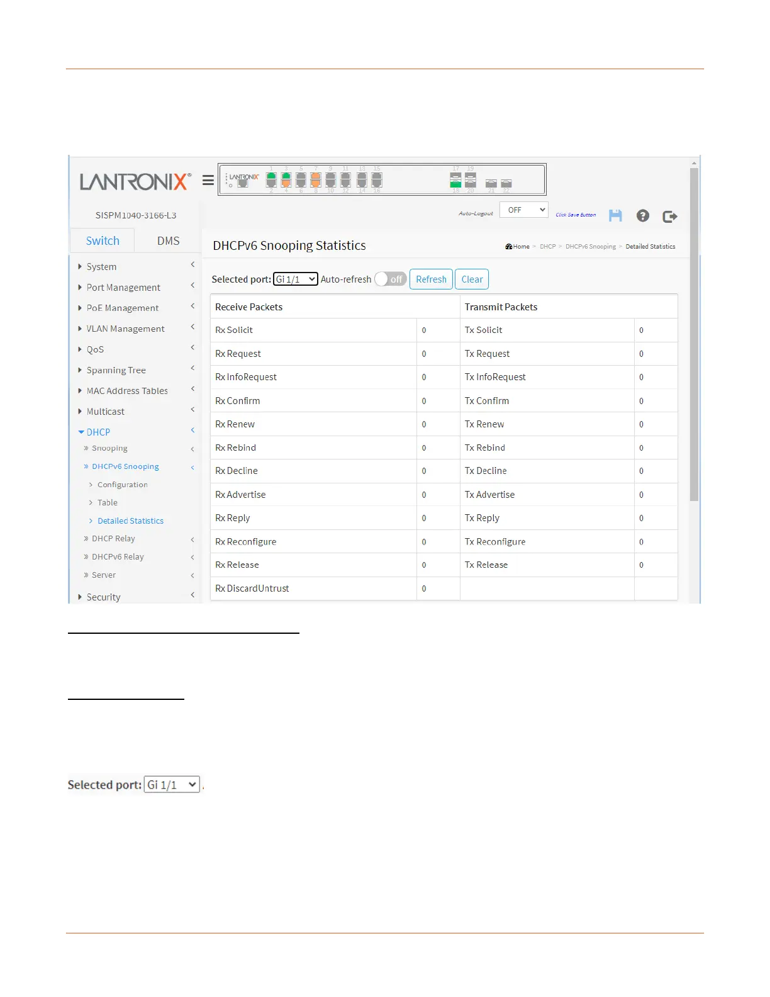The height and width of the screenshot is (997, 770).
Task: Click the Click Save Button text
Action: [x=576, y=215]
